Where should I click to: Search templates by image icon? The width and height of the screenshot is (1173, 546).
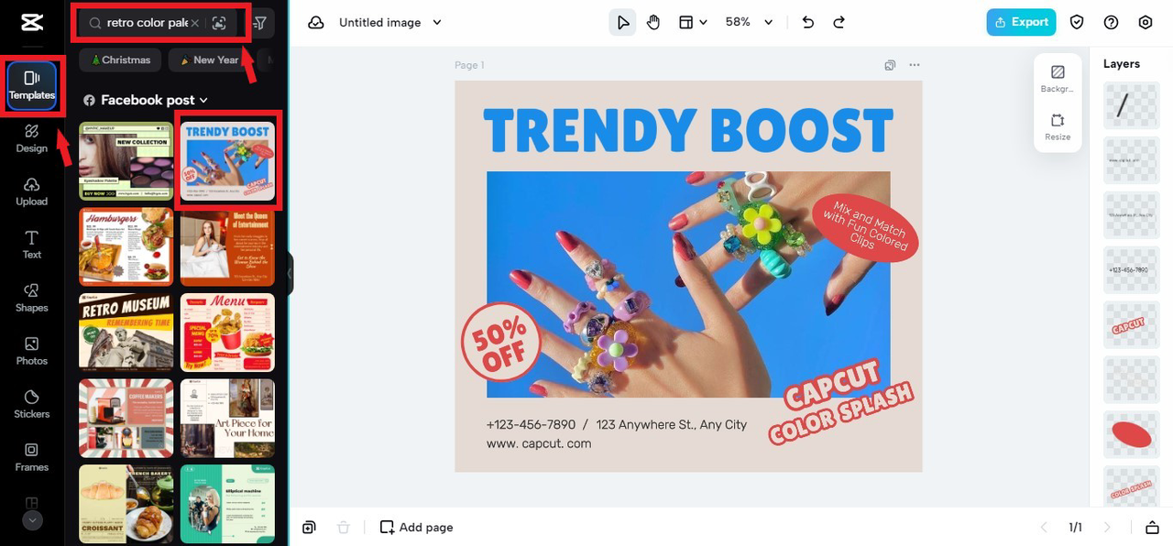(x=218, y=23)
